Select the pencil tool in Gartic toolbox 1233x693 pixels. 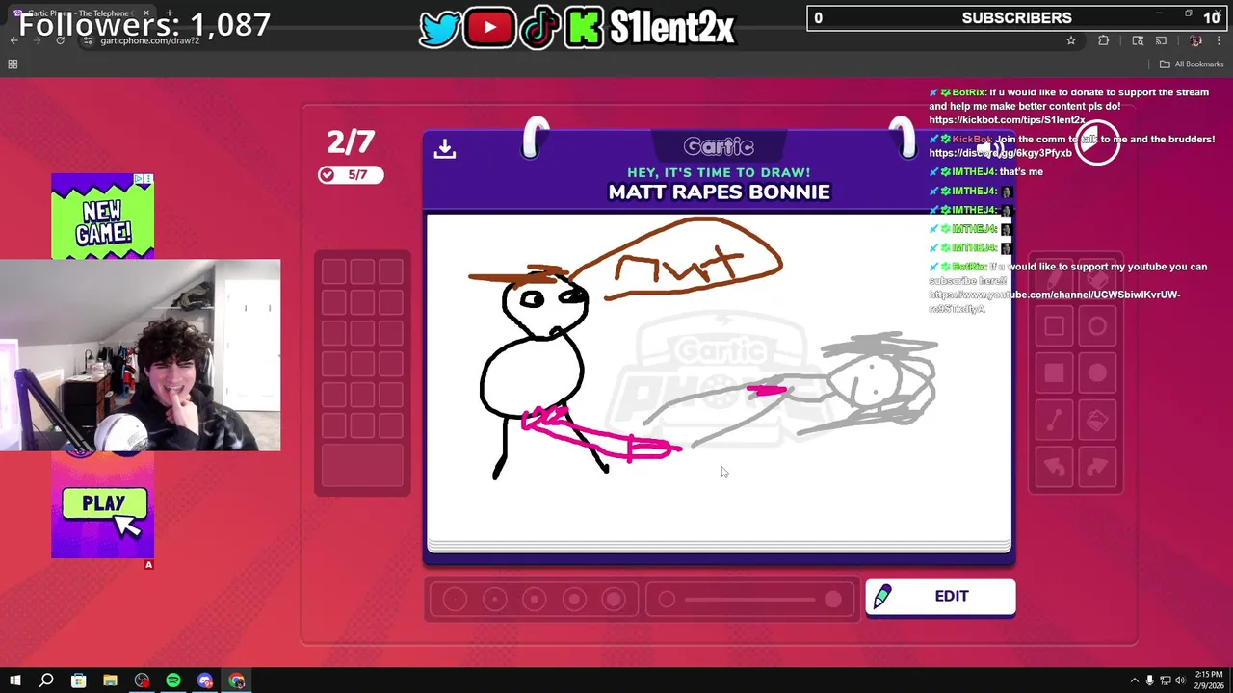coord(1054,279)
